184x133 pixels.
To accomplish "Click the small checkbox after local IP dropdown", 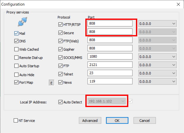I will (131, 101).
